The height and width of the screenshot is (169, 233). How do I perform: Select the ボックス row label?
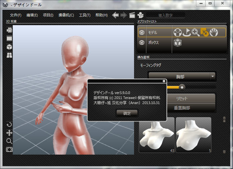[x=153, y=43]
